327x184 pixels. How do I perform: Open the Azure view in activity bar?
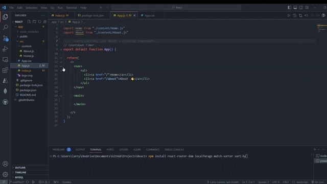(5, 81)
